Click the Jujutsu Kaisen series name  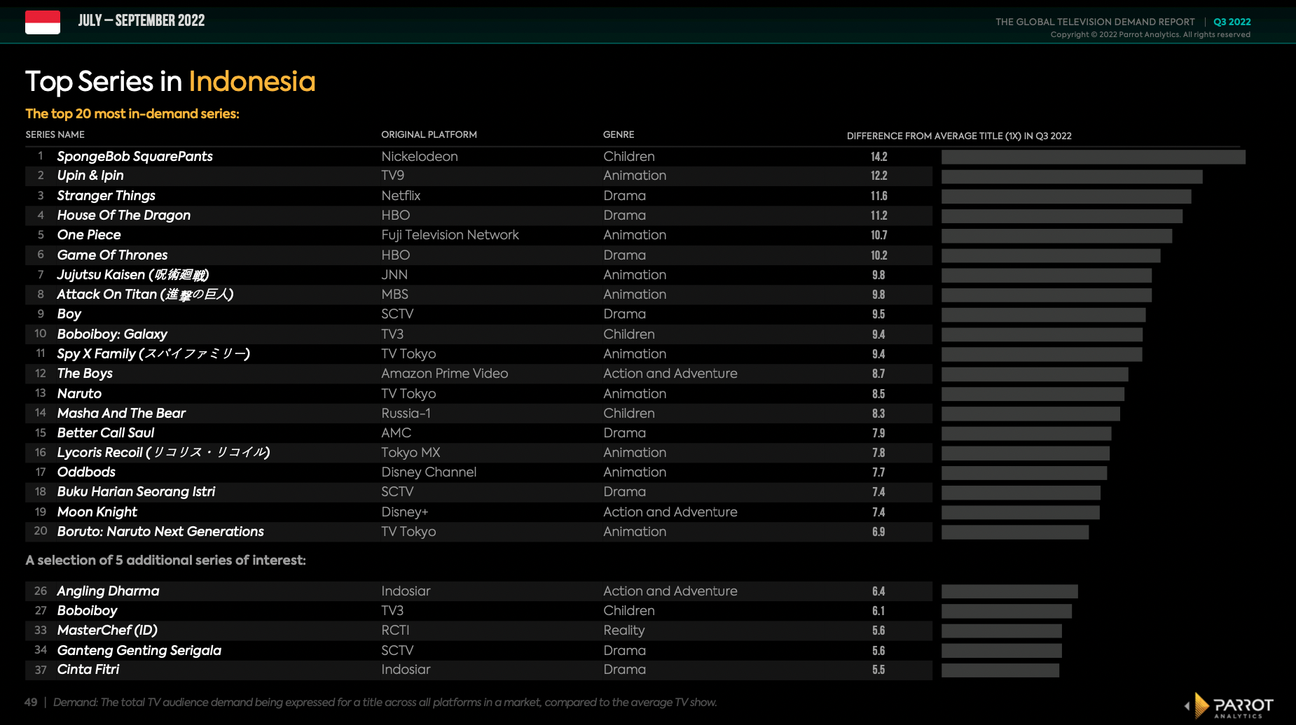point(133,275)
